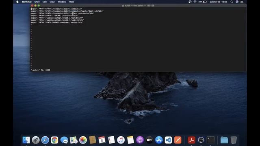This screenshot has width=260, height=146.
Task: Click line containing $HOME/.pub-cache/bin
Action: pyautogui.click(x=54, y=15)
